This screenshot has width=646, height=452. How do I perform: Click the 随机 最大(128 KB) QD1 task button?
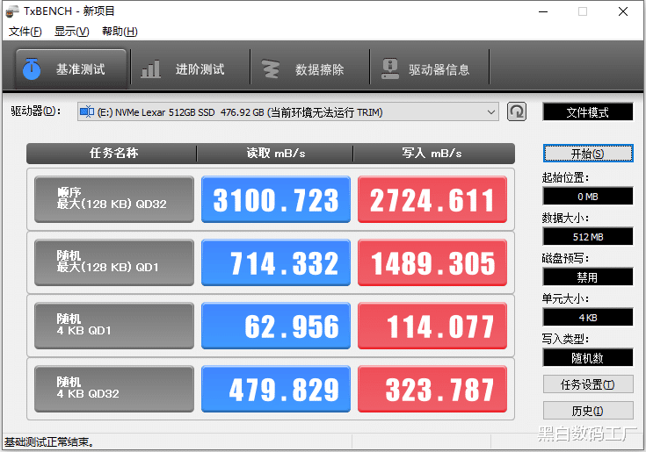tap(114, 262)
